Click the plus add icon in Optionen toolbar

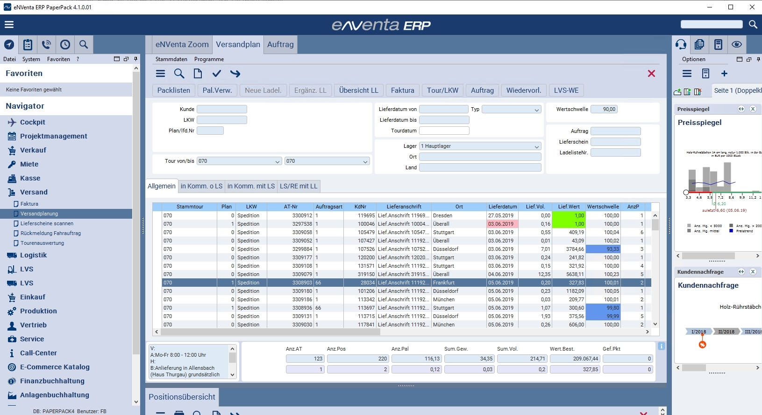(x=724, y=74)
